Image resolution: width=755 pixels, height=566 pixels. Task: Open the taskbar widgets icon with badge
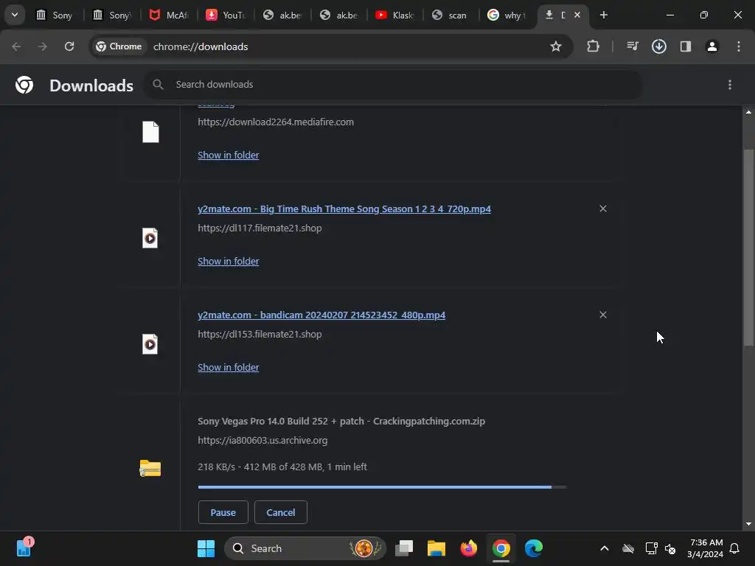(24, 548)
